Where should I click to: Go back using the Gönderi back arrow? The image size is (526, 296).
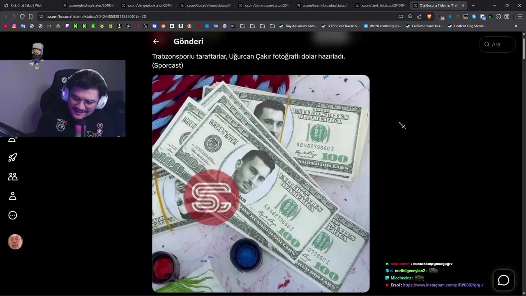pos(156,41)
